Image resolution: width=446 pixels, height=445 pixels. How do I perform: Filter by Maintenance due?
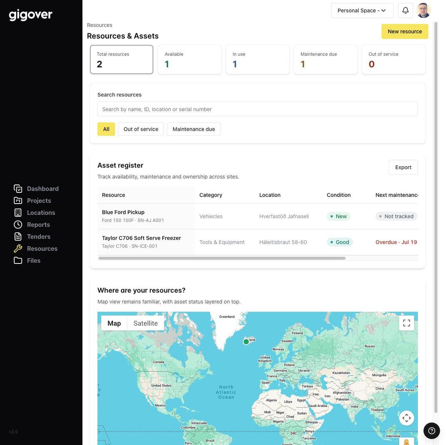[x=194, y=129]
